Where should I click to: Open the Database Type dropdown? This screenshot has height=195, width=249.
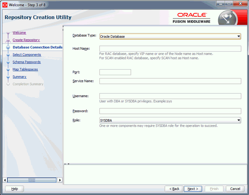click(x=170, y=37)
